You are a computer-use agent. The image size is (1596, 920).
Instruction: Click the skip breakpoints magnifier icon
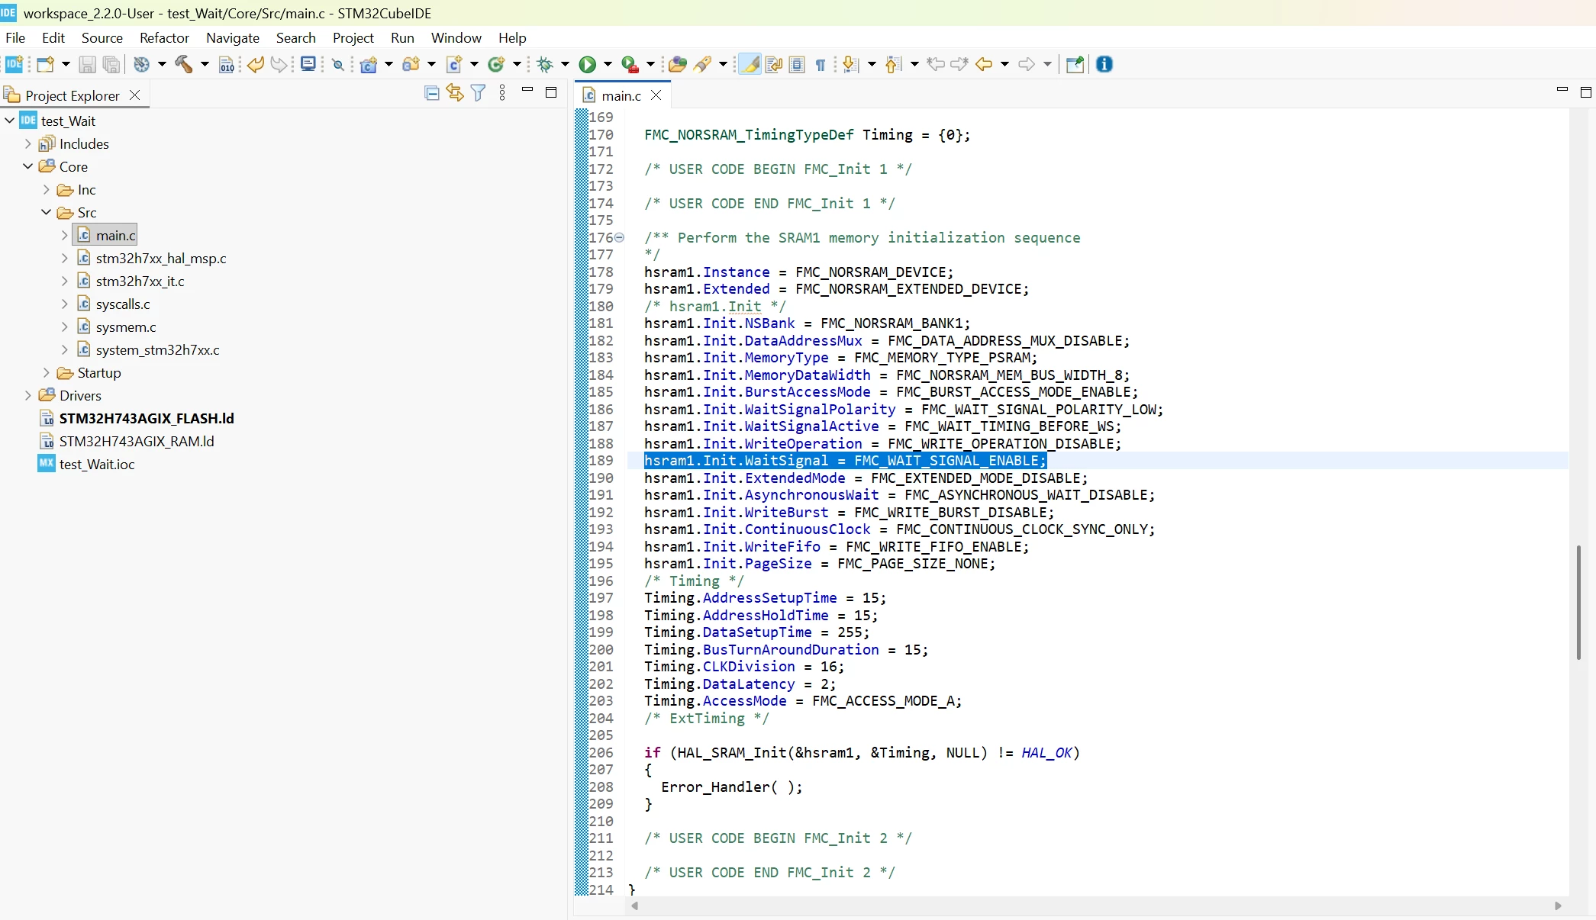tap(338, 65)
